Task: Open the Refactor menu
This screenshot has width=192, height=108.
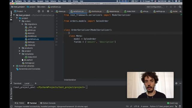Action: pyautogui.click(x=53, y=1)
